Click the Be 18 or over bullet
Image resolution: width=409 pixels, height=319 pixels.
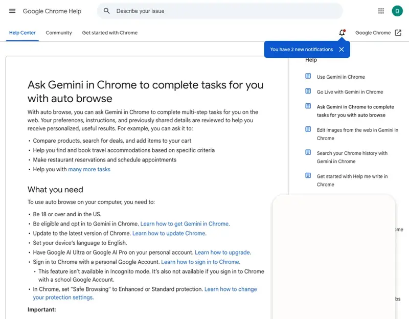point(67,214)
